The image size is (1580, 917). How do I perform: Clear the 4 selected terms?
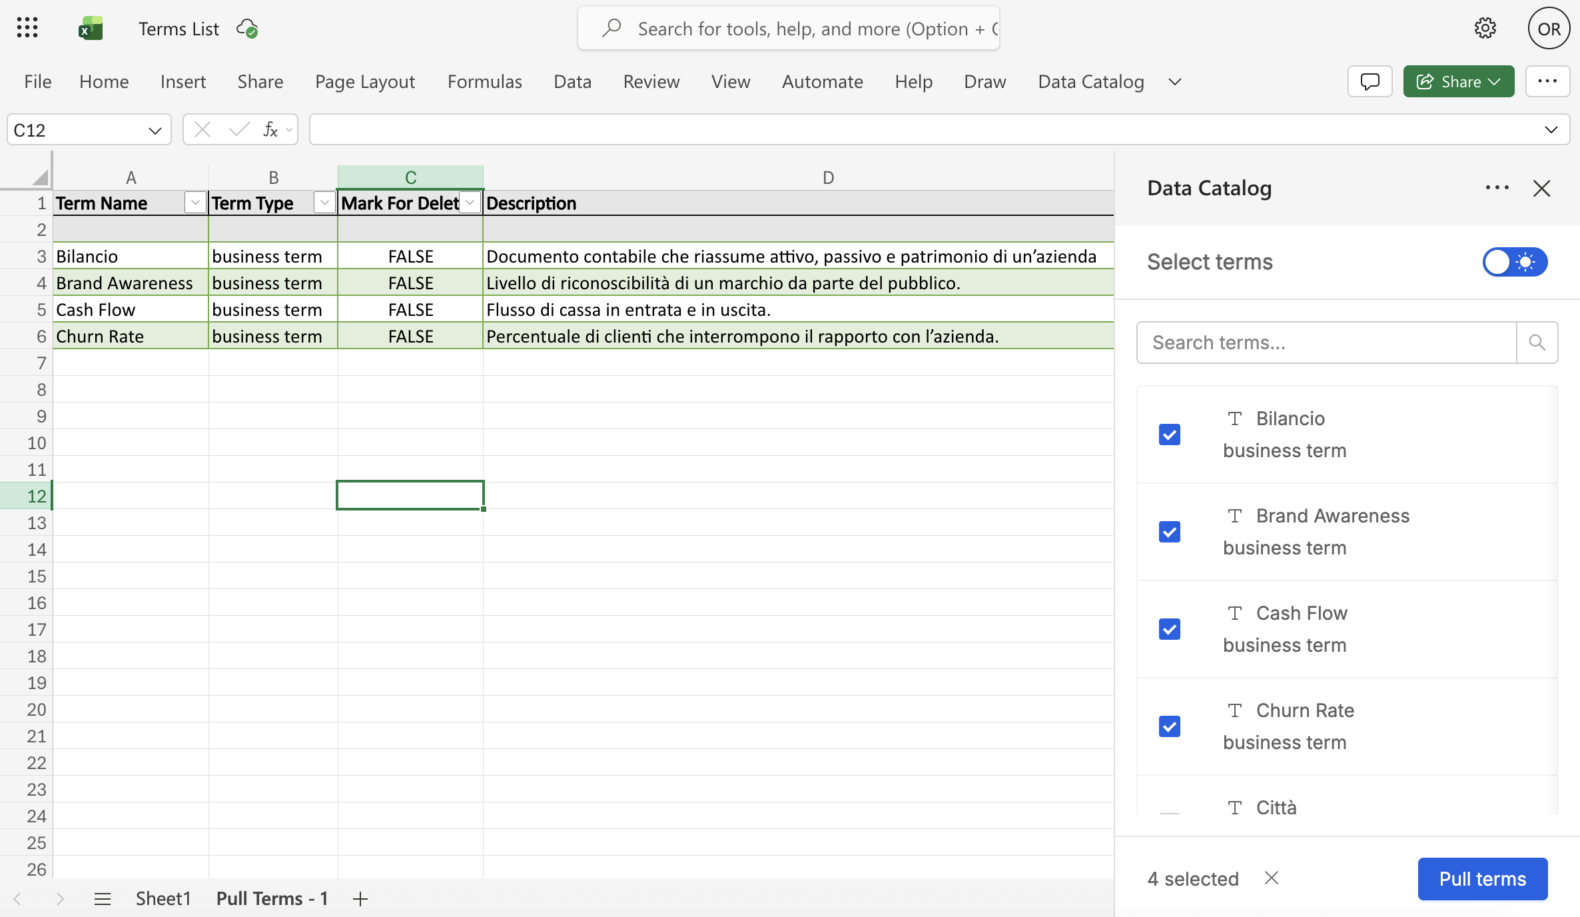click(x=1271, y=878)
